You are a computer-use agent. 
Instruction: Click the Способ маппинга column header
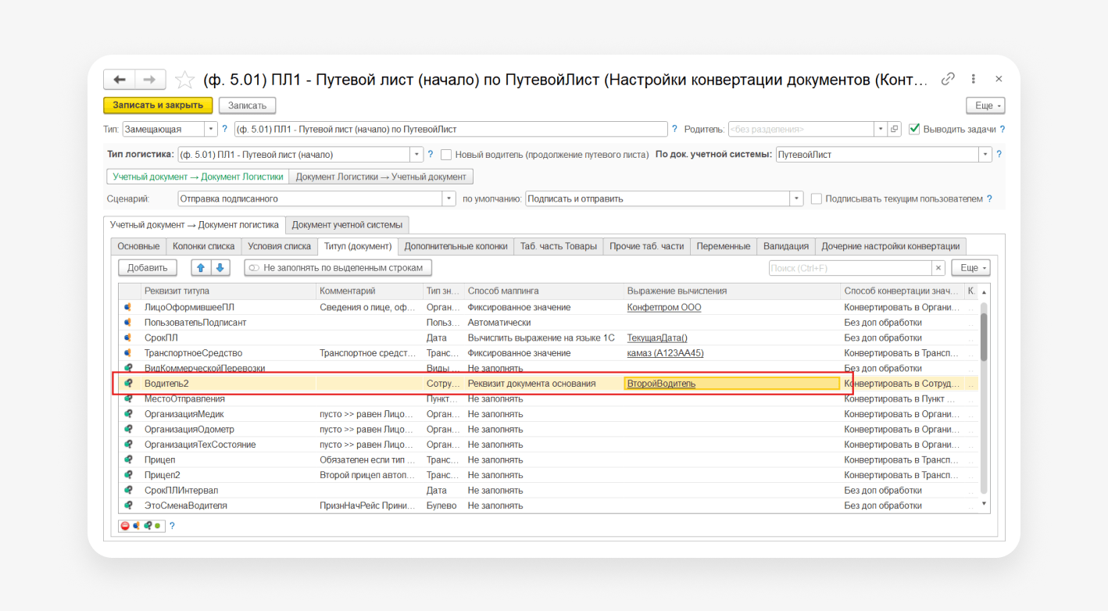coord(544,291)
